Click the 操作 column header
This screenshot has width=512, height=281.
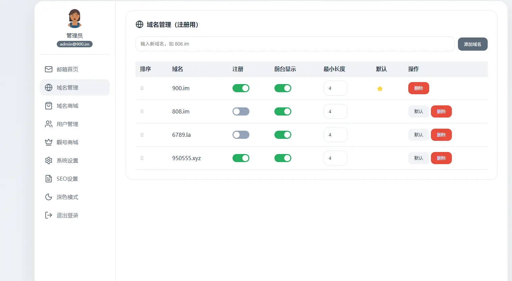click(x=414, y=69)
